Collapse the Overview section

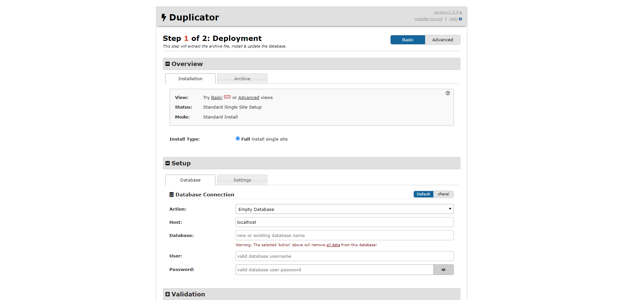(x=168, y=64)
